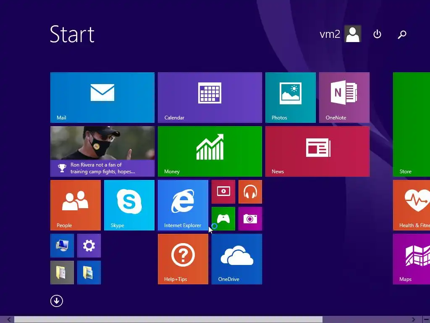The height and width of the screenshot is (323, 430).
Task: Open the Pictures folder tile
Action: 89,273
